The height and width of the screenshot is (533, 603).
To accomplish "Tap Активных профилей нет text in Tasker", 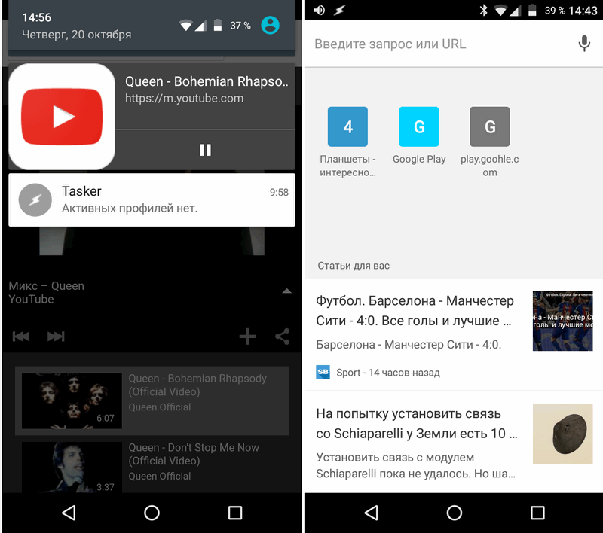I will (x=130, y=208).
